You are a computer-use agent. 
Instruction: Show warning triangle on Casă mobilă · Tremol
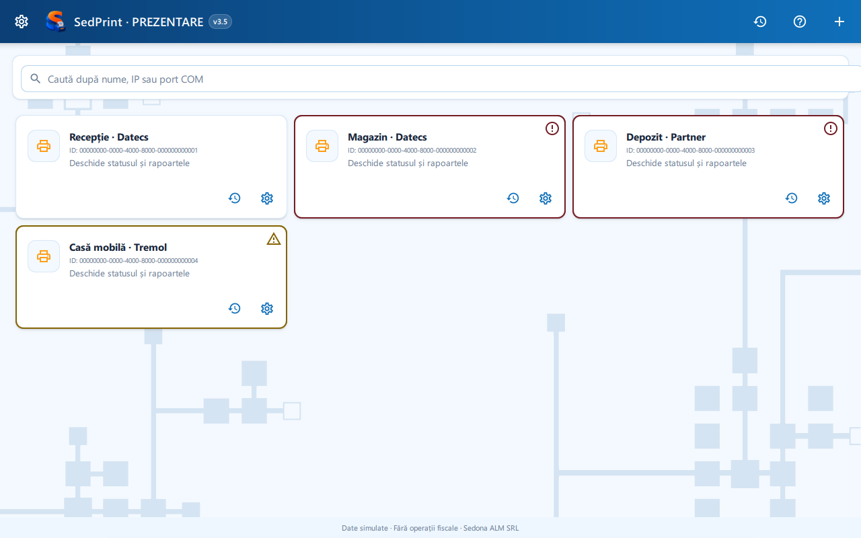(x=274, y=239)
